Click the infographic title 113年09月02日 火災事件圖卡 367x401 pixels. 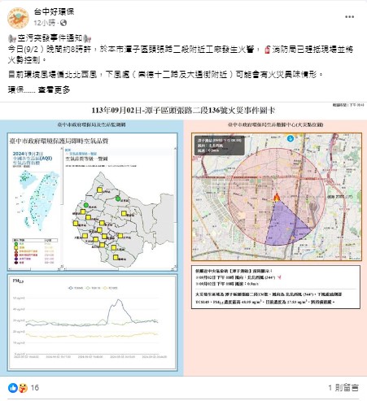point(183,111)
